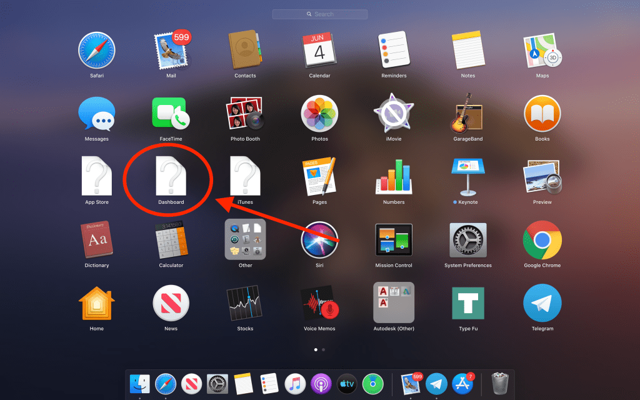
Task: Open the Autodesk (Other) folder
Action: (x=394, y=304)
